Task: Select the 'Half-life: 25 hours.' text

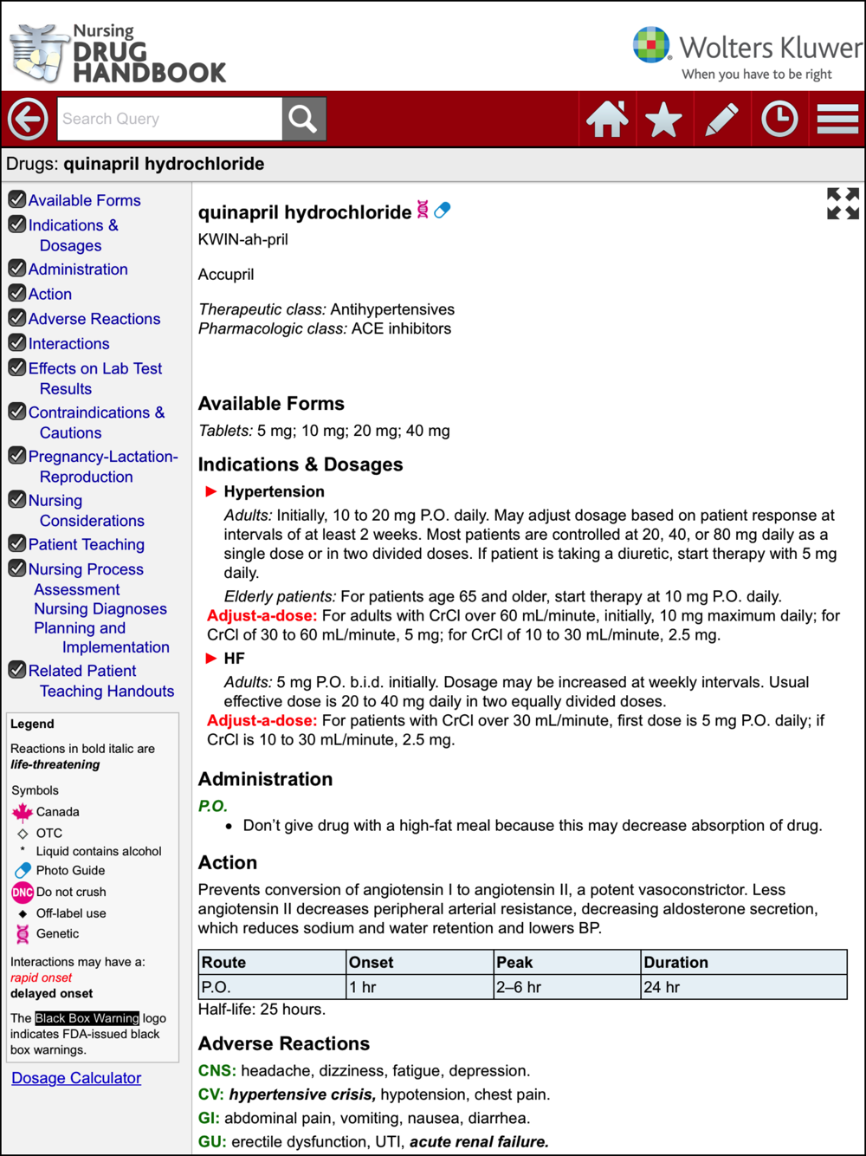Action: click(262, 1010)
